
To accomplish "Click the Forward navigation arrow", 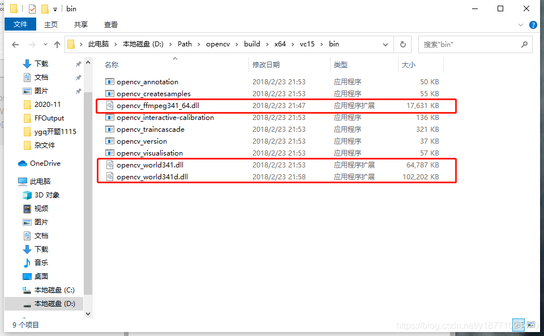I will pos(32,45).
